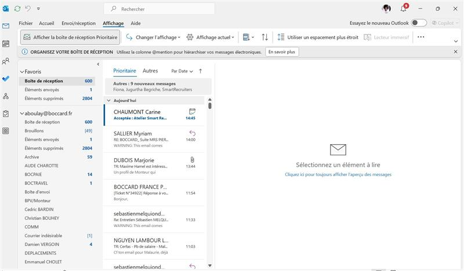Switch to the Autres inbox tab
Image resolution: width=464 pixels, height=271 pixels.
pos(150,71)
